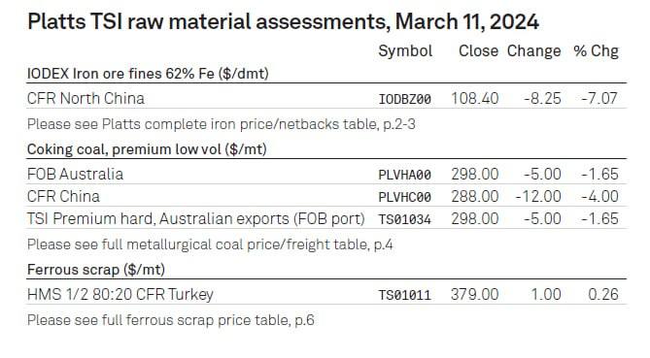Click the HMS 1/2 80:20 CFR Turkey row
This screenshot has width=650, height=358.
coord(326,294)
